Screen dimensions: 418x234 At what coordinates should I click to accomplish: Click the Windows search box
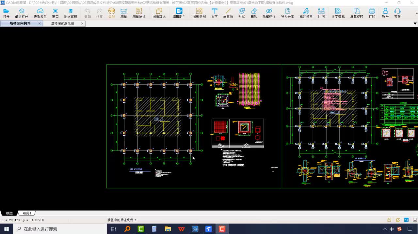60,229
